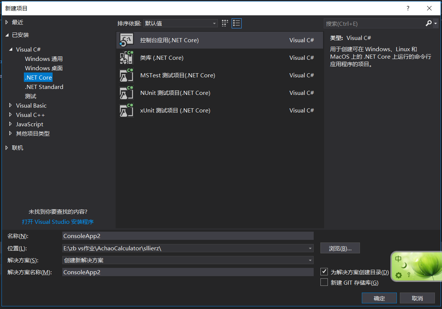This screenshot has height=309, width=442.
Task: Expand the Visual C++ node
Action: pos(10,114)
